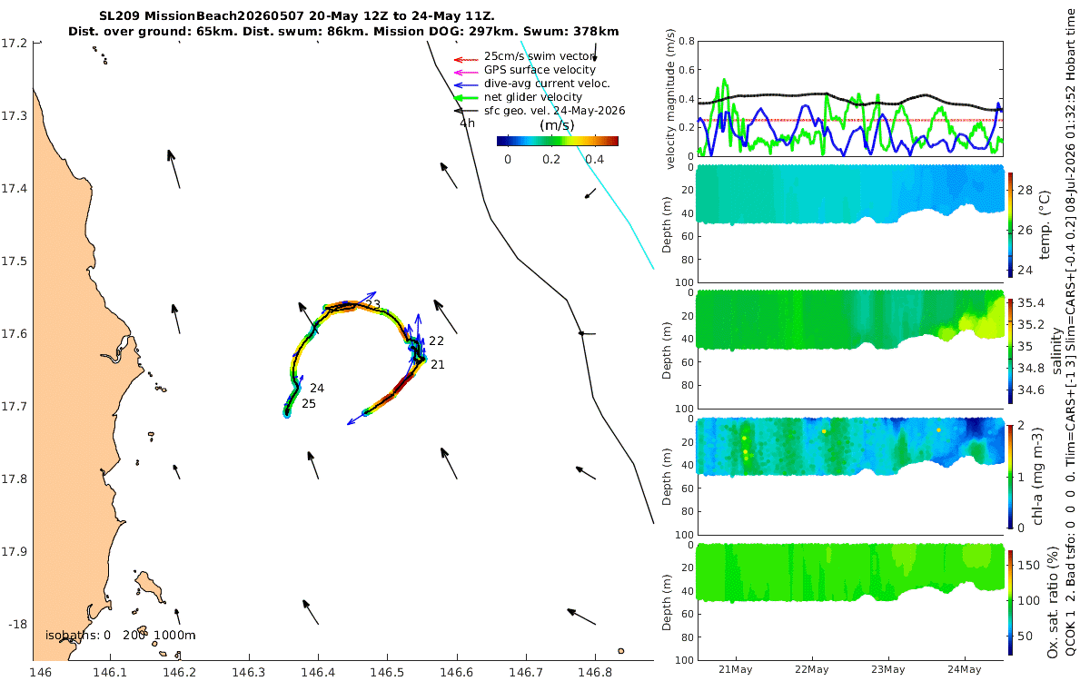The height and width of the screenshot is (681, 1090).
Task: Click the salinity colorbar scale
Action: [x=1009, y=349]
